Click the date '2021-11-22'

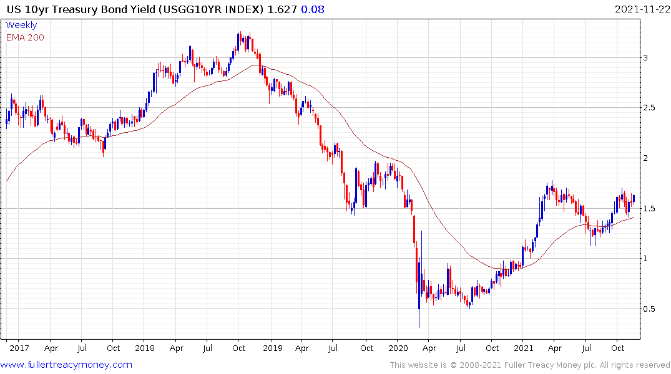pyautogui.click(x=642, y=9)
